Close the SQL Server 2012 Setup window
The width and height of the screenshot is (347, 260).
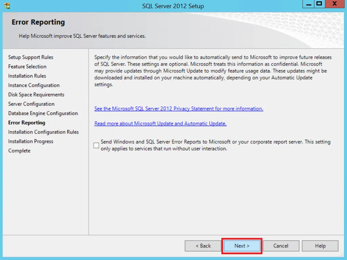click(x=334, y=4)
